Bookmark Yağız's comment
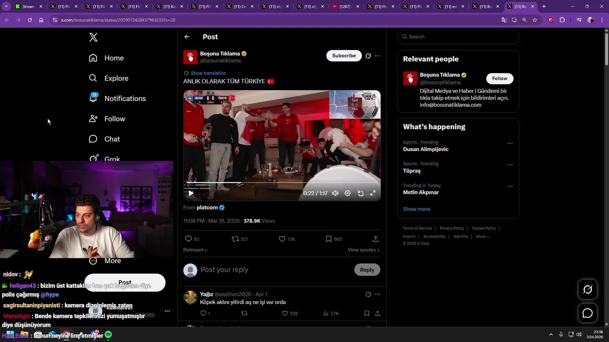Image resolution: width=609 pixels, height=342 pixels. (366, 313)
